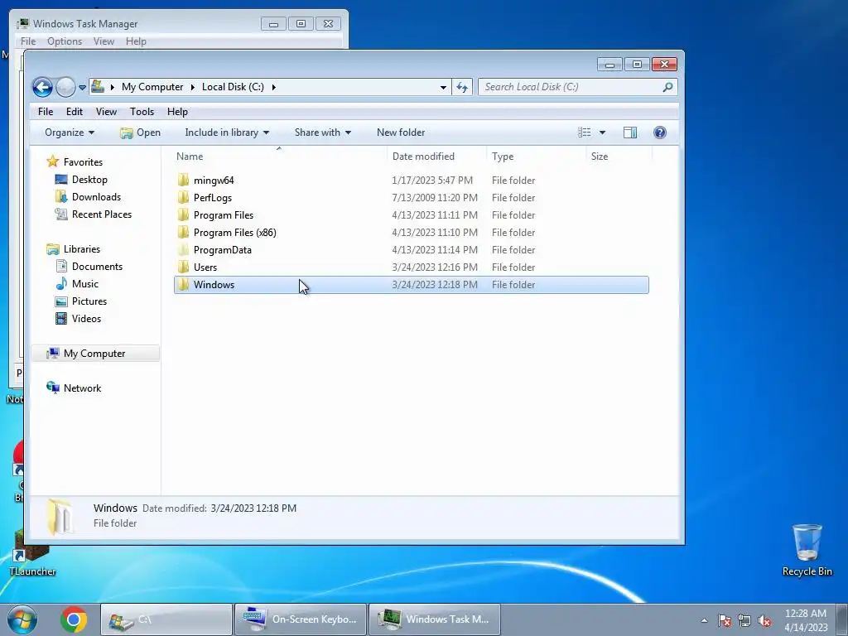This screenshot has width=848, height=636.
Task: Expand the arrow after Local Disk (C:) breadcrumb
Action: tap(273, 87)
